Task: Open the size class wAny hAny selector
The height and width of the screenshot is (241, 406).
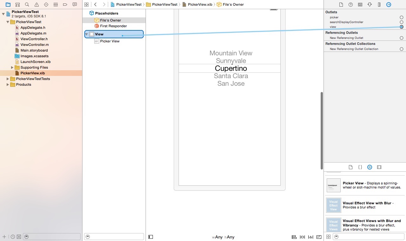Action: [x=223, y=237]
